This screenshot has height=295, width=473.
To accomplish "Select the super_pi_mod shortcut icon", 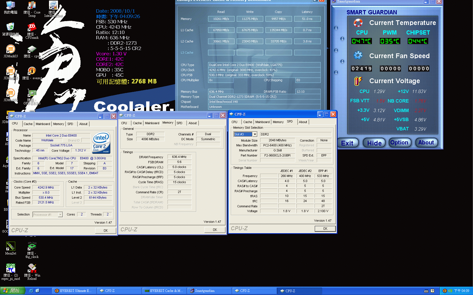I will (10, 272).
